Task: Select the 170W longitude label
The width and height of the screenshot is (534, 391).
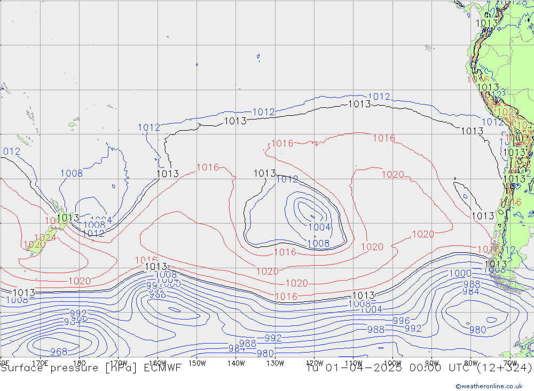Action: coord(119,363)
